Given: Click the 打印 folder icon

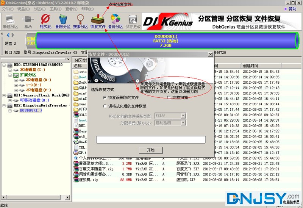Looking at the screenshot, I should [76, 109].
